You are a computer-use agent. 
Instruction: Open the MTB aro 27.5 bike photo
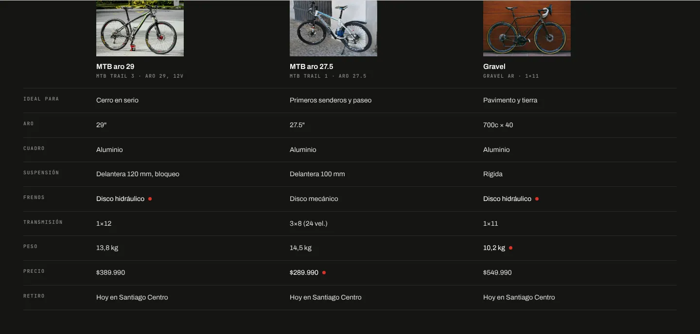(x=333, y=28)
